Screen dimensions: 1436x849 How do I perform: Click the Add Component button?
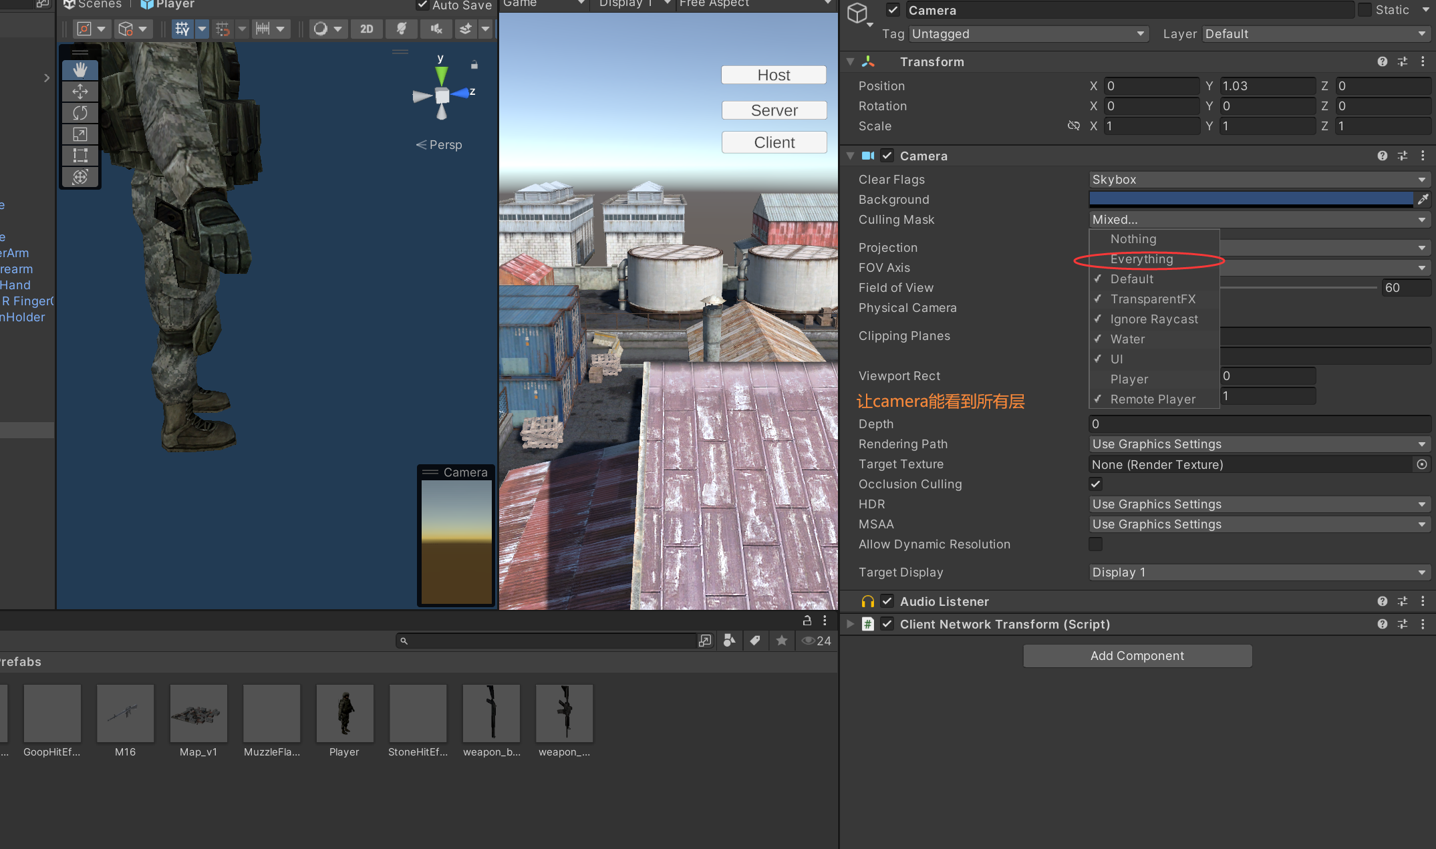[1137, 656]
